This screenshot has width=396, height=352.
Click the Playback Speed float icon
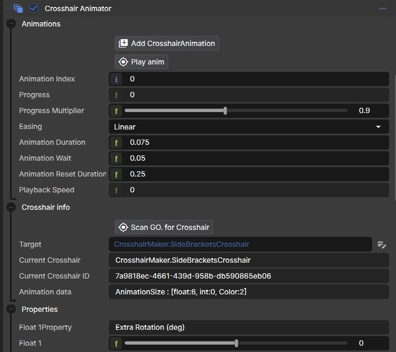pyautogui.click(x=116, y=190)
